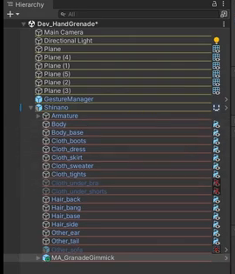
Task: Open the Hierarchy panel three-dot menu
Action: click(x=223, y=3)
